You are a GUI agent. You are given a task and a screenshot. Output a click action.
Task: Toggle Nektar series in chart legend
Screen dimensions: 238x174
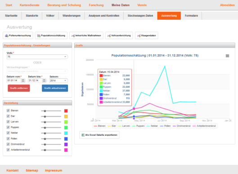pos(152,126)
